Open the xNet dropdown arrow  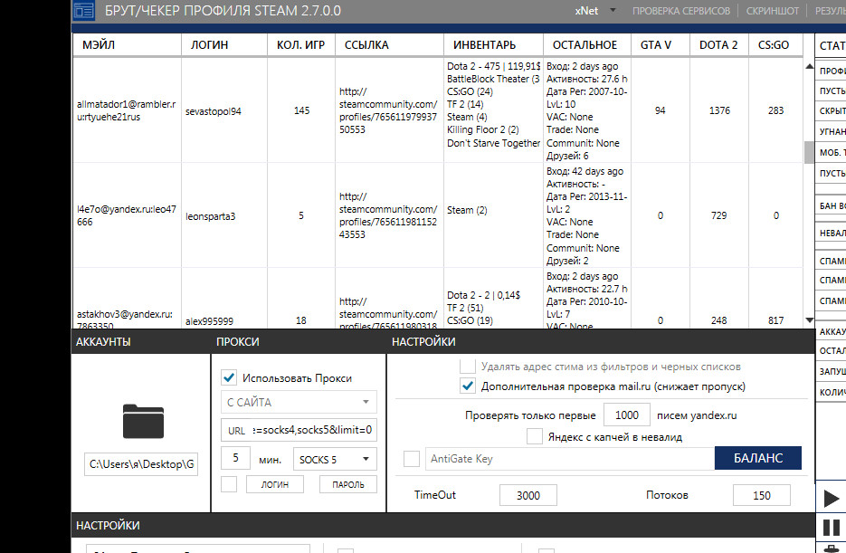613,10
